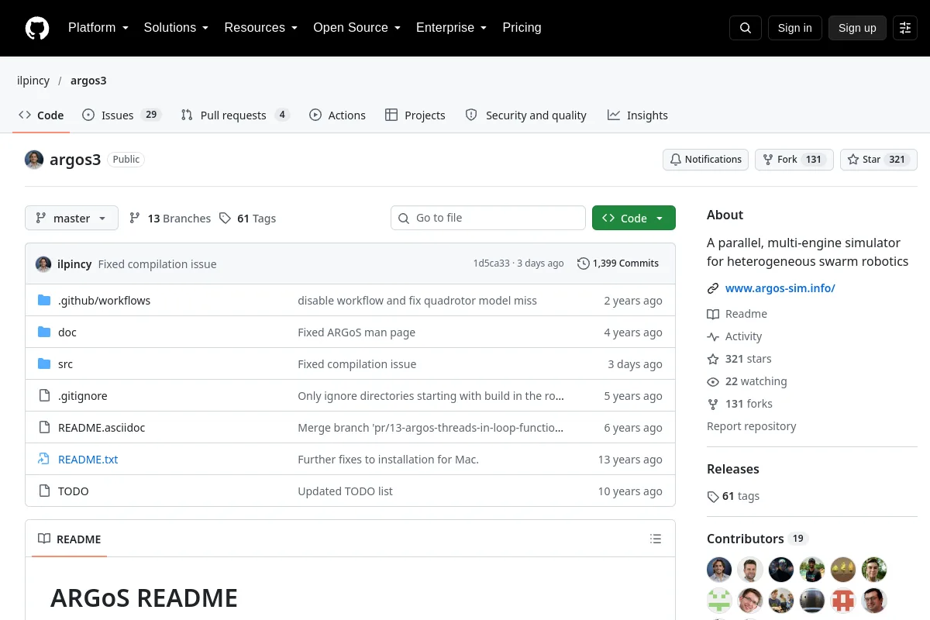Open 'Fixed ARGoS man page' commit
The width and height of the screenshot is (930, 620).
pos(356,332)
